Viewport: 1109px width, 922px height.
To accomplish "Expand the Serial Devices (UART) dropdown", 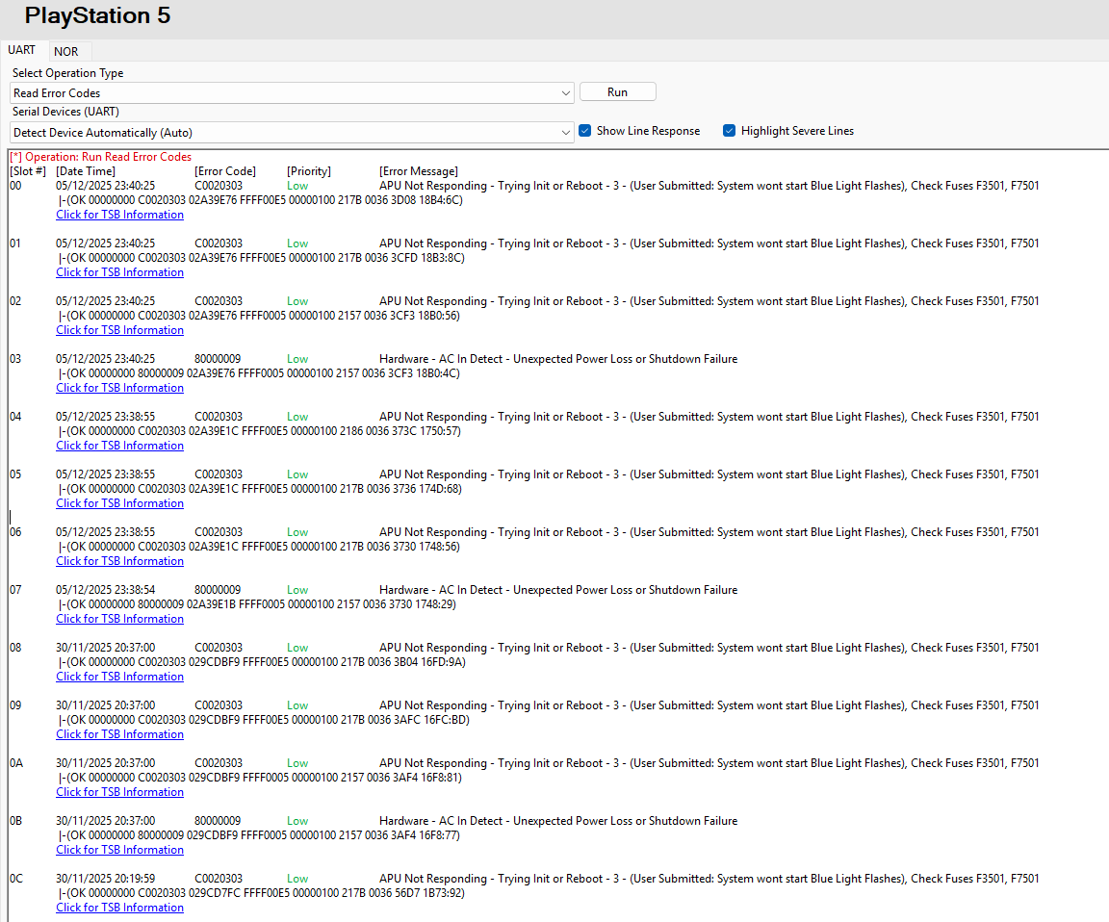I will [x=565, y=132].
